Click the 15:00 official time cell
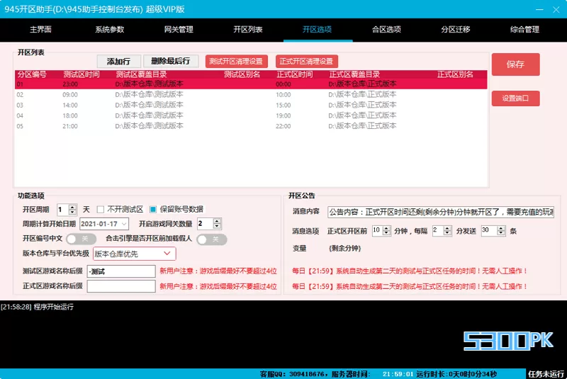567x379 pixels. [283, 105]
